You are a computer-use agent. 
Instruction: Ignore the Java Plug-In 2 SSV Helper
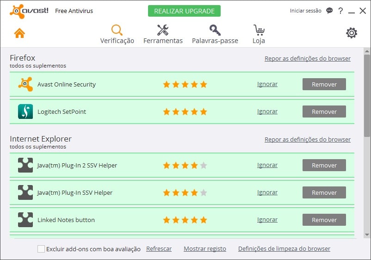pyautogui.click(x=267, y=165)
